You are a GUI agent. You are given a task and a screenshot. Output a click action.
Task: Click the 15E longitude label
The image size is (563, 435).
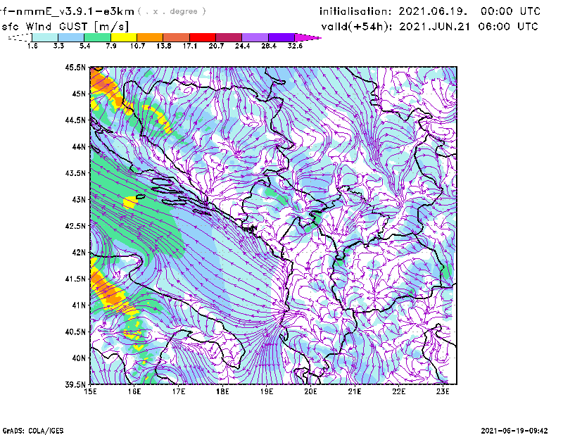pyautogui.click(x=91, y=391)
